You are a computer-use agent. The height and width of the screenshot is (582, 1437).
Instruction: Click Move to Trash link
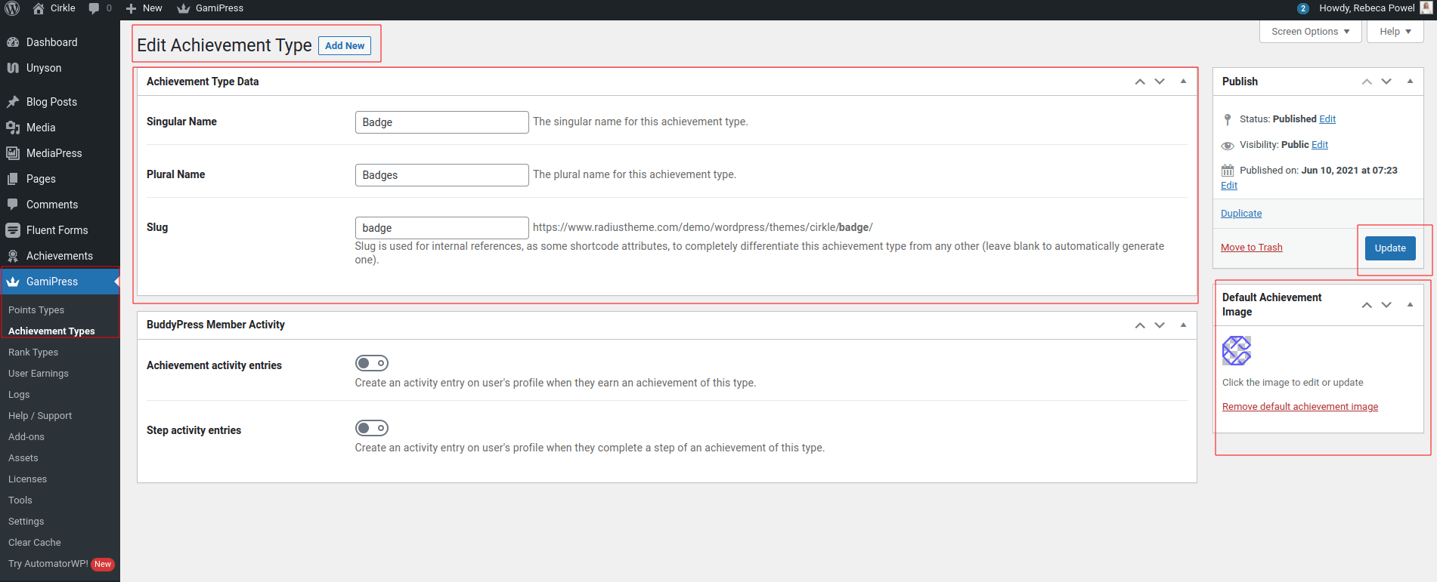tap(1252, 248)
